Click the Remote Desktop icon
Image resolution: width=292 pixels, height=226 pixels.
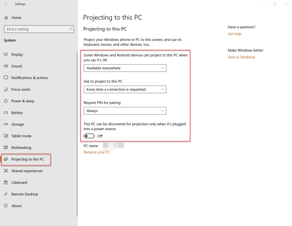(x=6, y=194)
